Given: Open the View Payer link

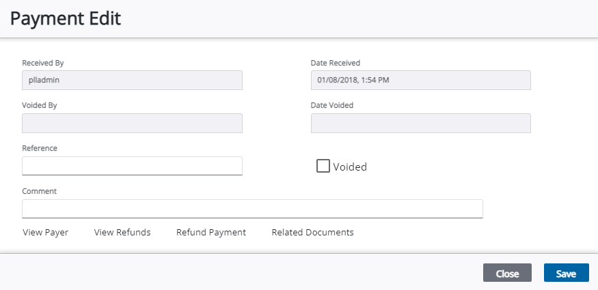Looking at the screenshot, I should click(45, 233).
